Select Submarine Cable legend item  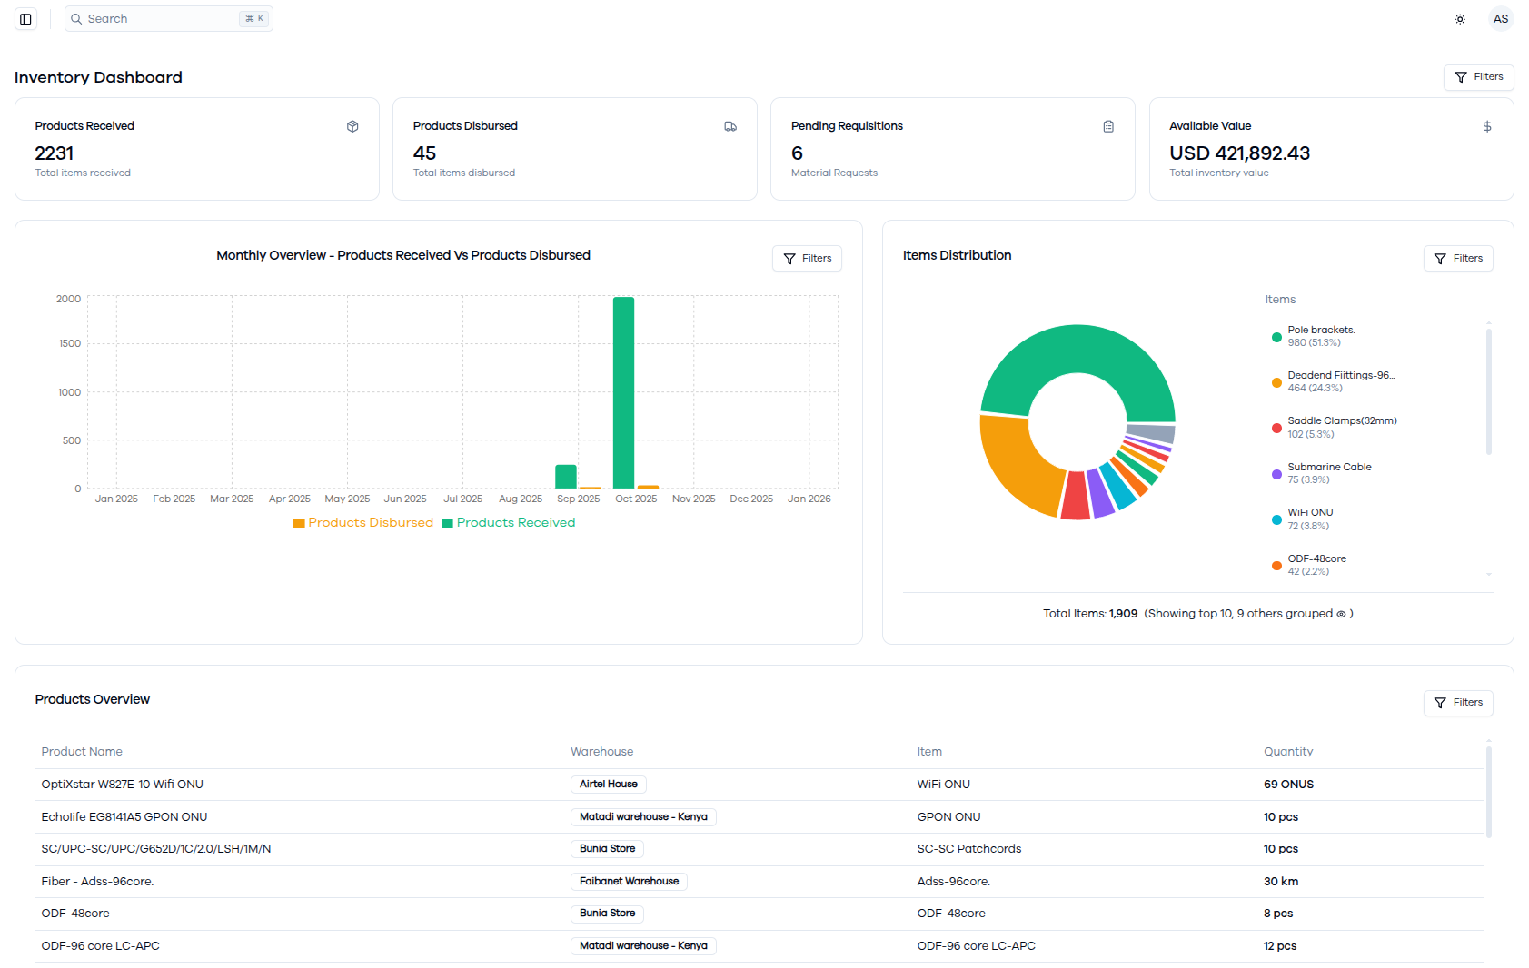point(1321,473)
